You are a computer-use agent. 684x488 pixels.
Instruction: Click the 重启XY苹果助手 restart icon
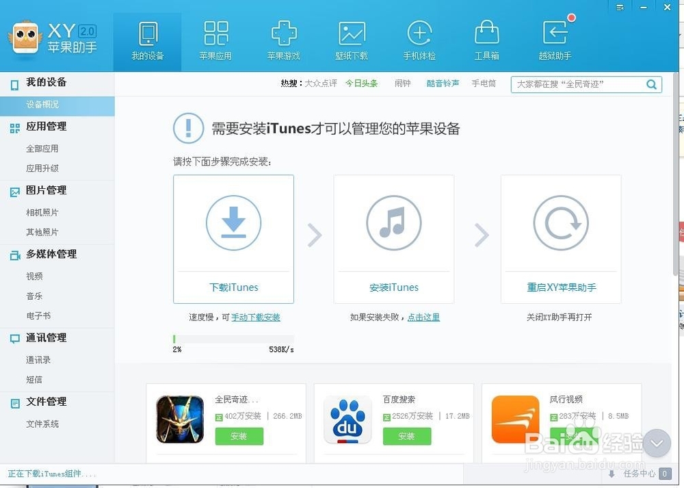click(561, 222)
